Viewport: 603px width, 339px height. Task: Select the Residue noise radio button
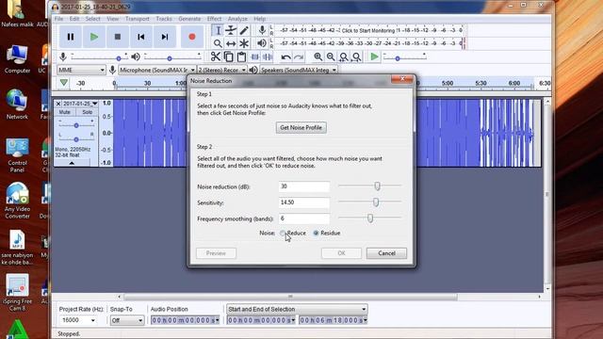point(317,234)
